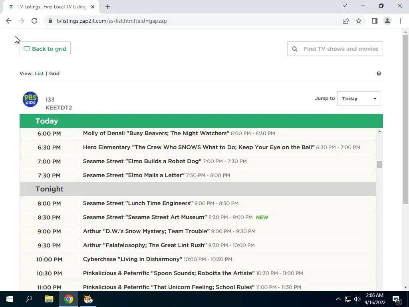Viewport: 409px width, 307px height.
Task: Close the TV Listings tab
Action: click(93, 7)
